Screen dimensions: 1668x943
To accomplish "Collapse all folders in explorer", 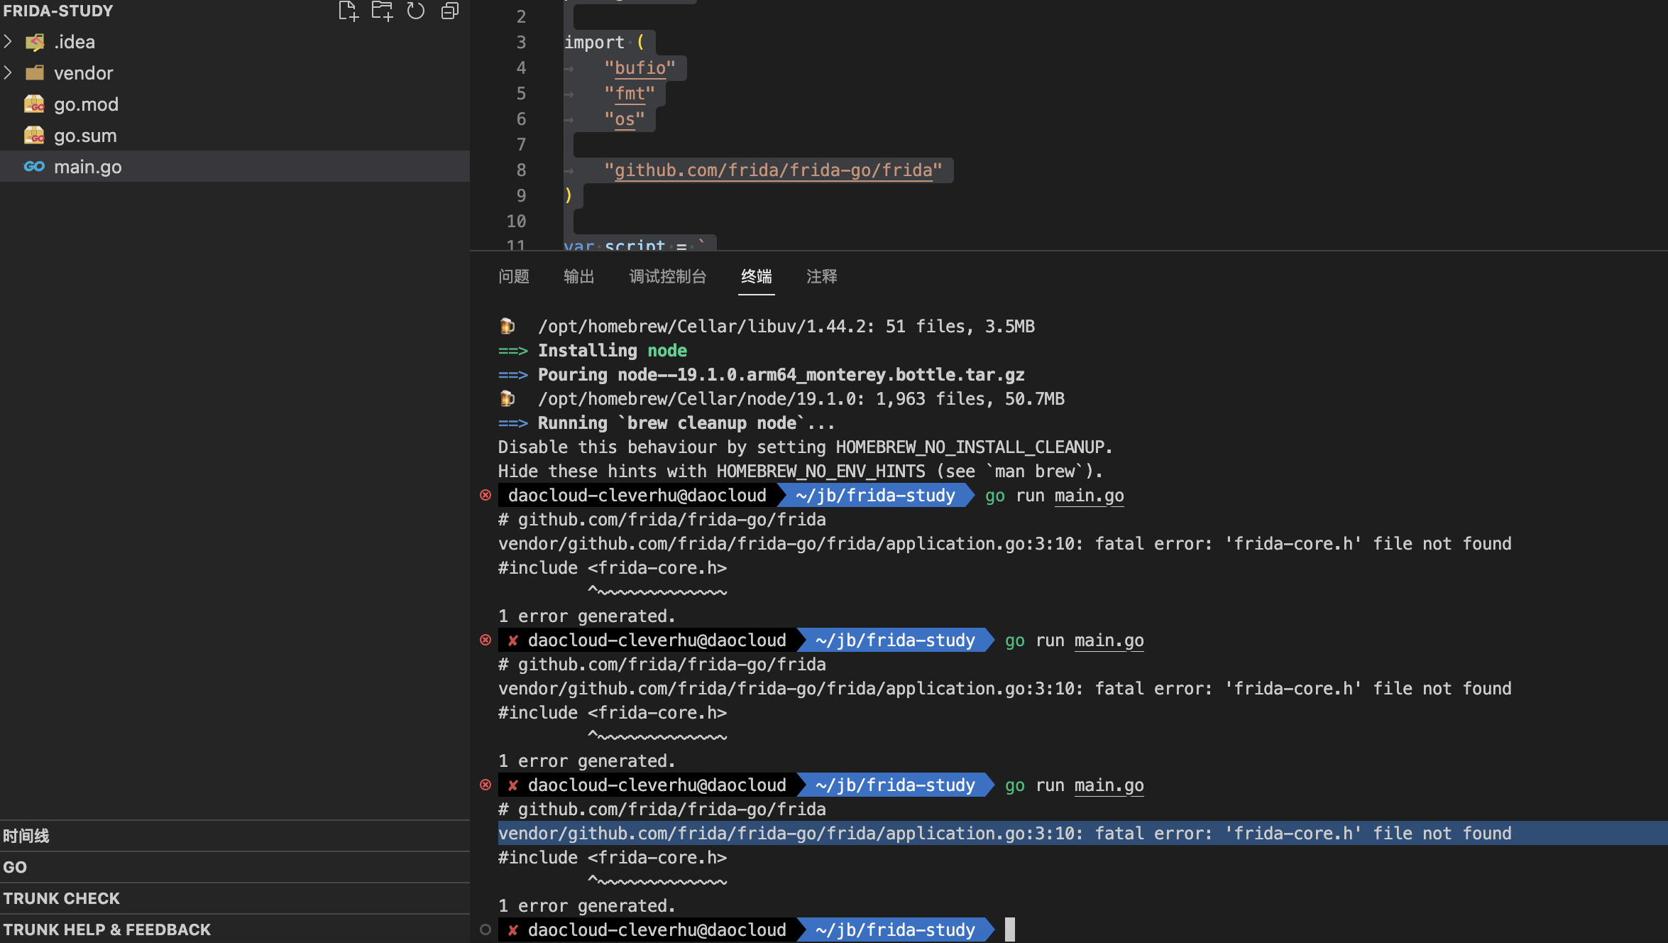I will click(x=450, y=11).
